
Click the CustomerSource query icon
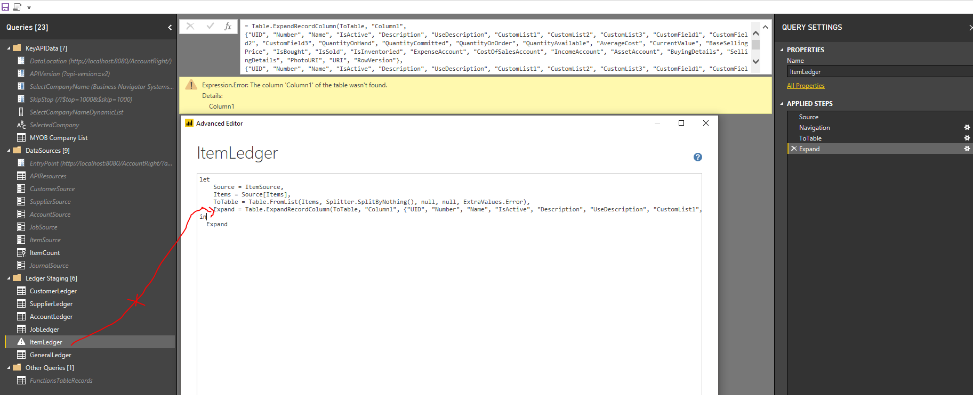(x=21, y=188)
